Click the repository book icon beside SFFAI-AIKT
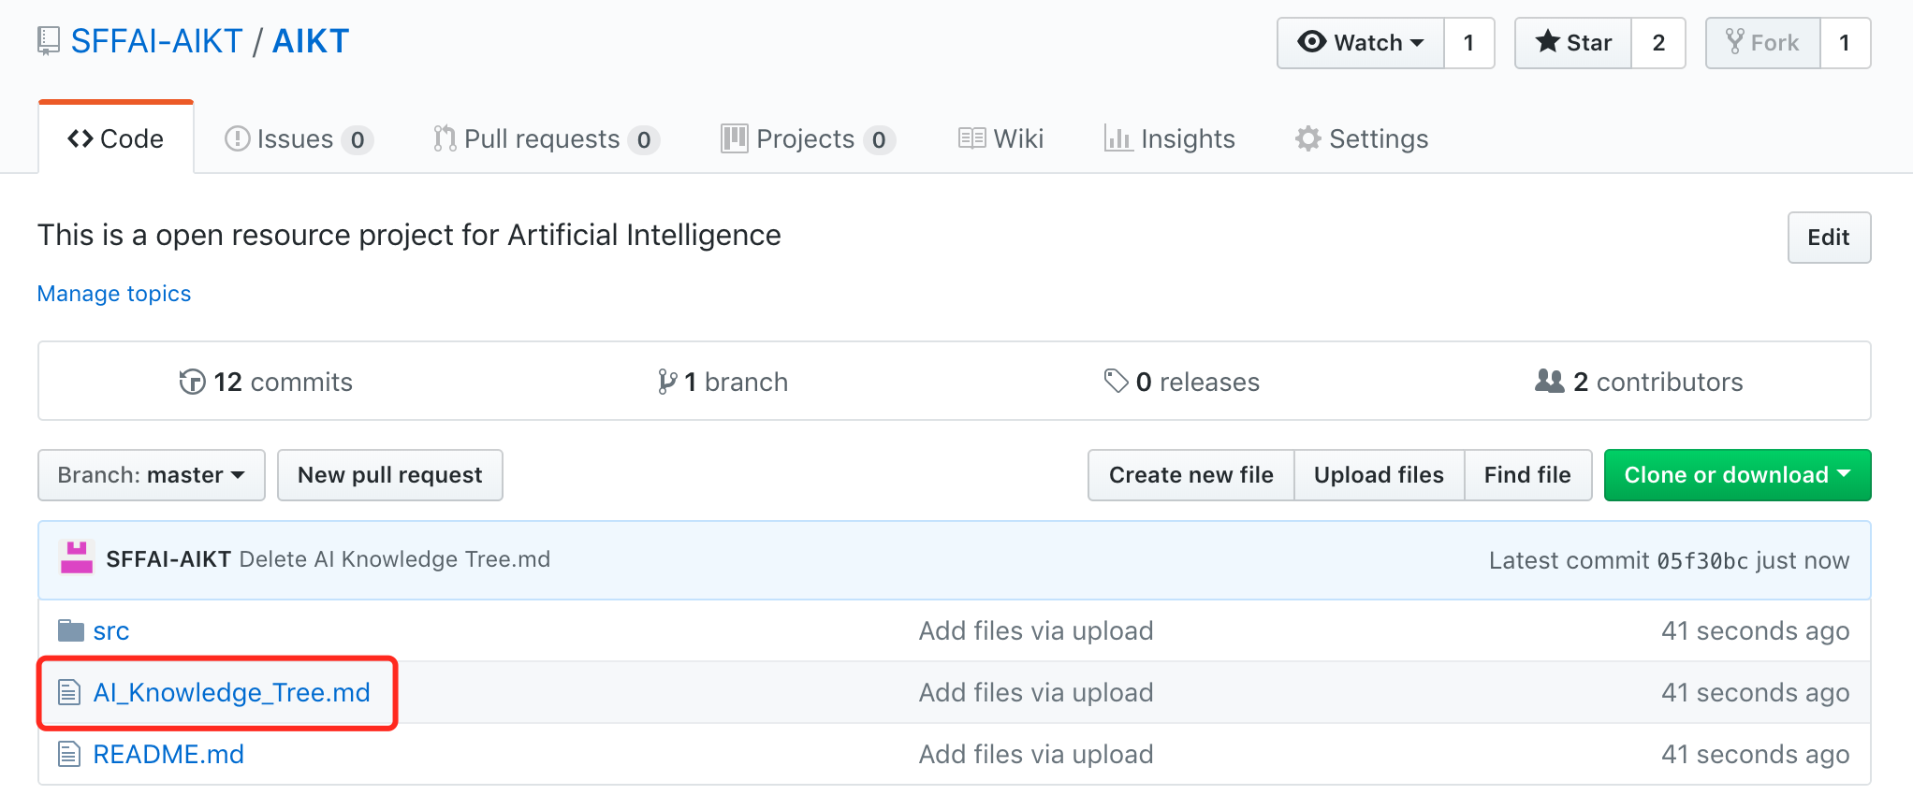This screenshot has height=795, width=1913. point(49,41)
